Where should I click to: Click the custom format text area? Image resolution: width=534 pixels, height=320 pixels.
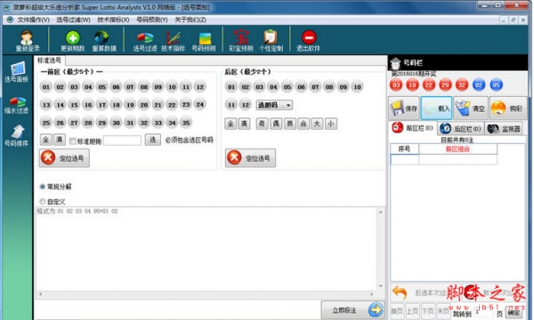(206, 249)
